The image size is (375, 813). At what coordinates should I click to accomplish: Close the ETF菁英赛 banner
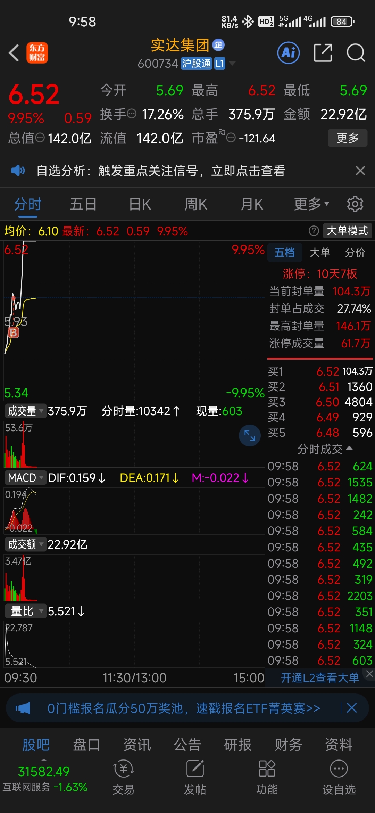click(351, 708)
